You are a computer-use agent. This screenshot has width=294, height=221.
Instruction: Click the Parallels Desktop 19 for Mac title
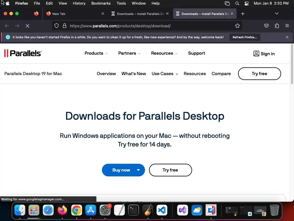point(33,74)
